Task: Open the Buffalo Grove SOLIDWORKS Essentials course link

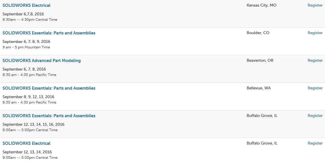Action: [49, 116]
